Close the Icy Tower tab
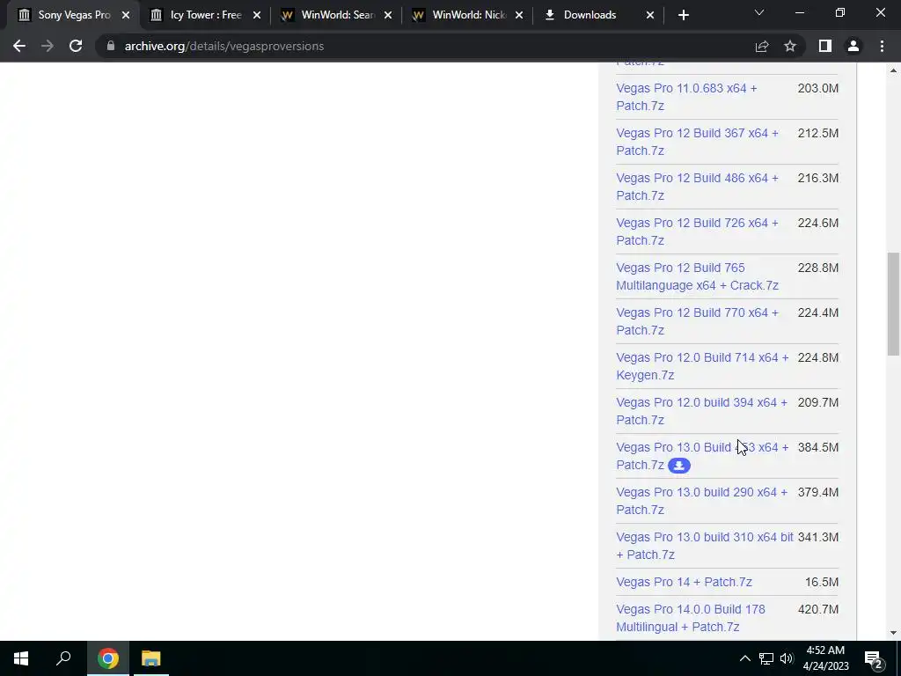 click(x=257, y=15)
